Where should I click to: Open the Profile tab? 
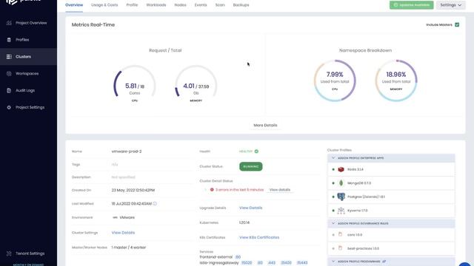pos(132,5)
